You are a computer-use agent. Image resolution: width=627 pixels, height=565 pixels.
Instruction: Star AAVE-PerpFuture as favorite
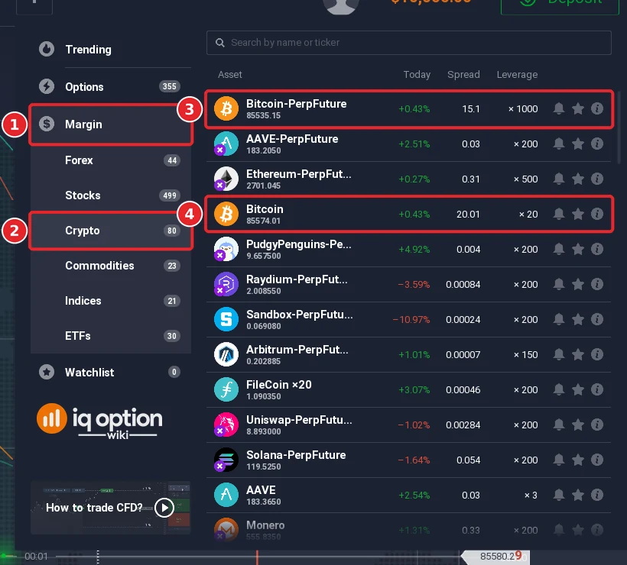click(x=578, y=144)
